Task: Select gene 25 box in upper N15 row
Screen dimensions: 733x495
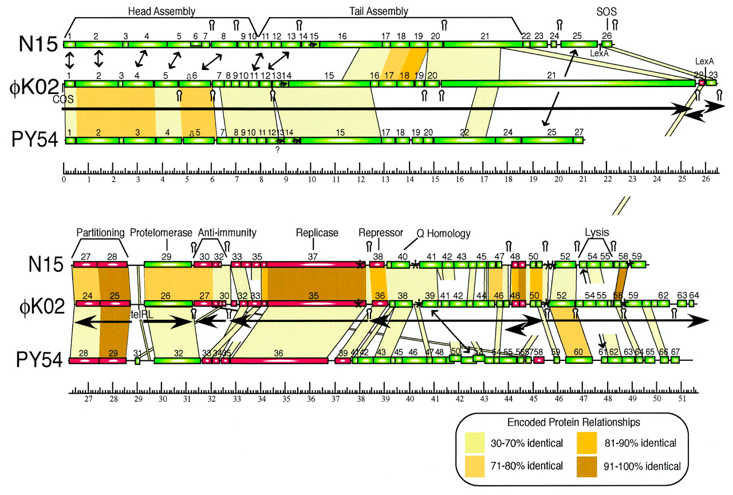Action: click(x=578, y=44)
